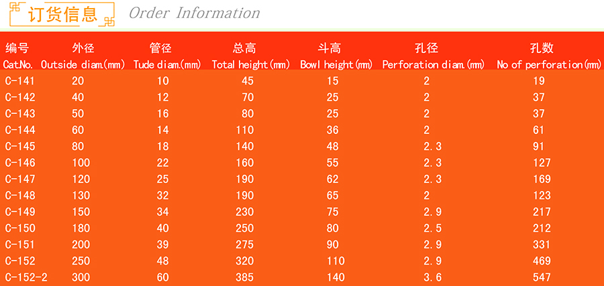Click bowl height 110 in C-152 row
The height and width of the screenshot is (286, 604).
(336, 261)
